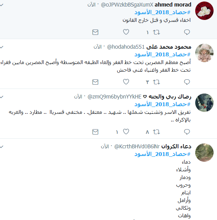The image size is (217, 220).
Task: Reply to the @hodahoda551 tweet
Action: coord(187,82)
